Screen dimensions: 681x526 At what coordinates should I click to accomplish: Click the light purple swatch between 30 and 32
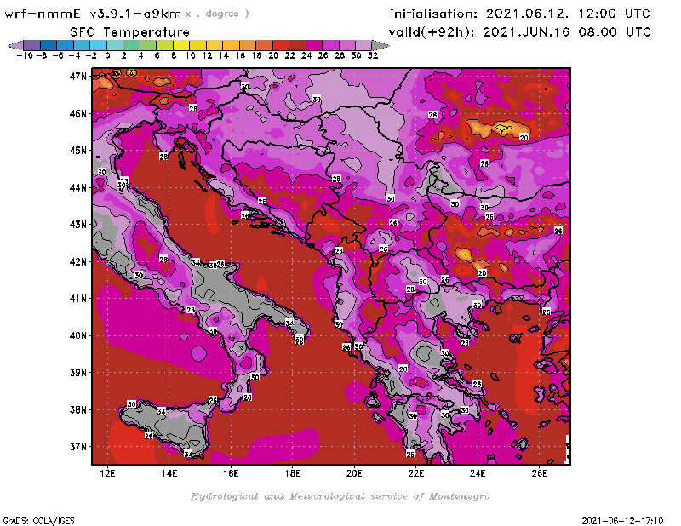click(364, 45)
